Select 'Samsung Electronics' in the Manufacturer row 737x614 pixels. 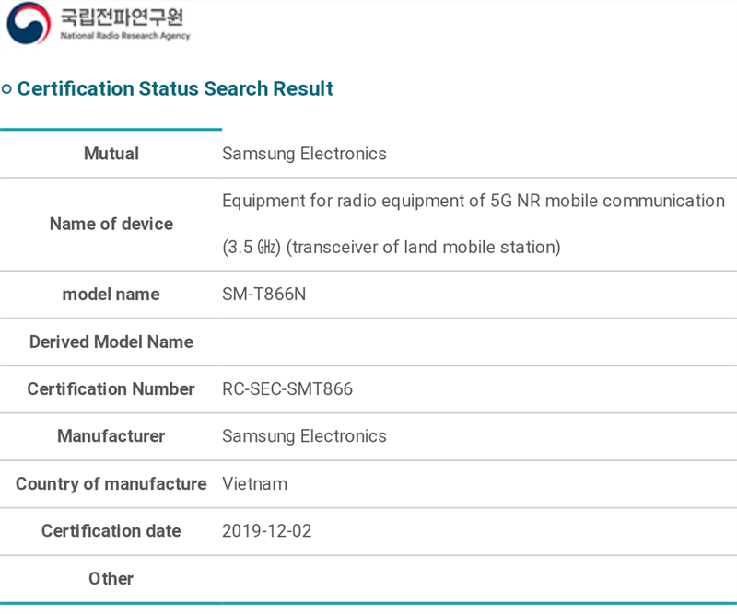tap(304, 436)
